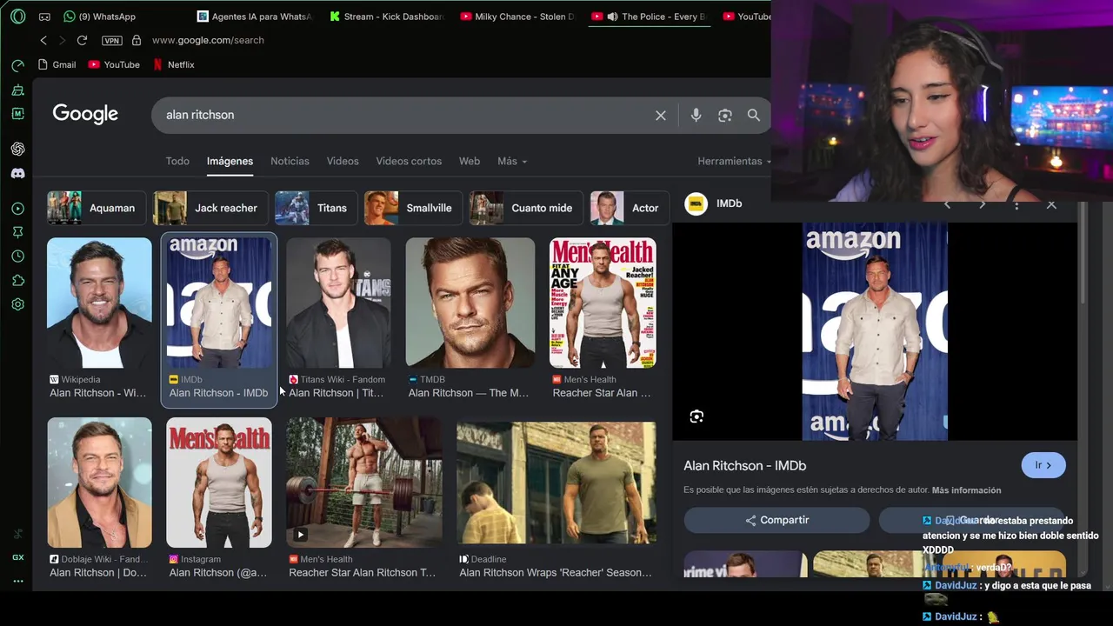Open Settings gear in sidebar
The width and height of the screenshot is (1113, 626).
(x=17, y=304)
